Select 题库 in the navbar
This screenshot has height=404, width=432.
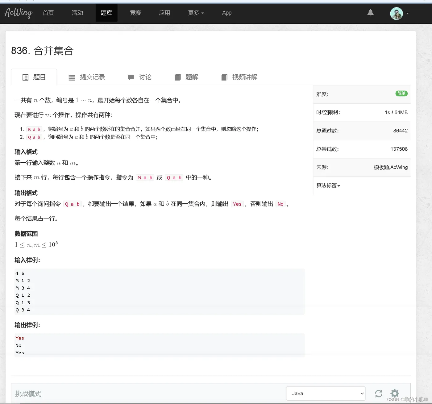pyautogui.click(x=106, y=13)
